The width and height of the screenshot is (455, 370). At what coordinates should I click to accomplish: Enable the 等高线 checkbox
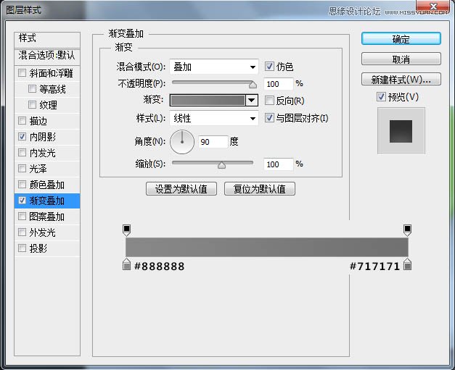point(32,88)
